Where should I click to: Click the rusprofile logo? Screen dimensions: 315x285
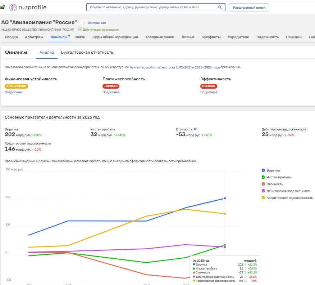28,7
